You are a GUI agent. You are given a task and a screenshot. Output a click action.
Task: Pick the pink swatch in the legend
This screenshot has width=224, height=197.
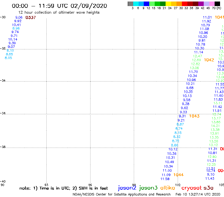[212, 4]
